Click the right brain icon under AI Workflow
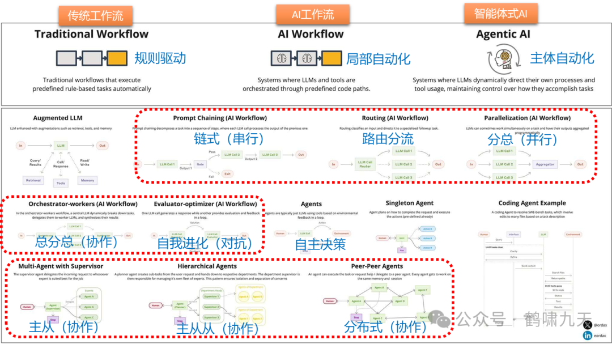This screenshot has height=344, width=612. (306, 58)
